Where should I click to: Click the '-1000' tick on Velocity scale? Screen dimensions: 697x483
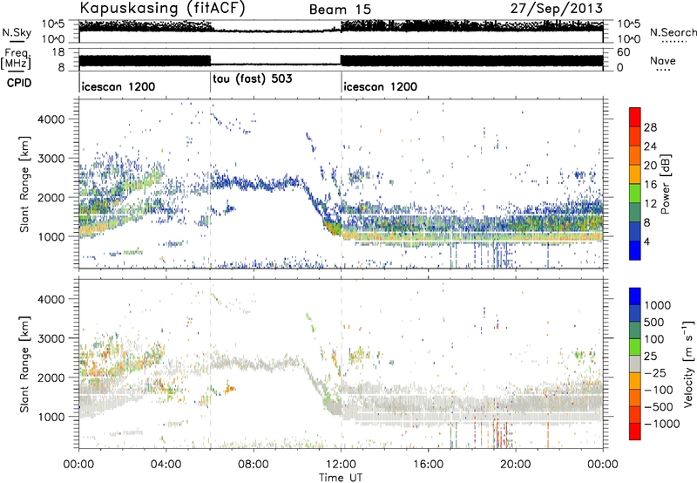[661, 424]
